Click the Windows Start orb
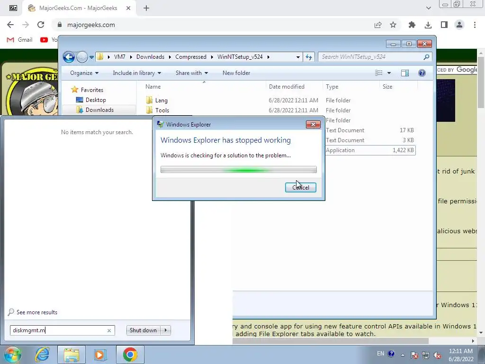The height and width of the screenshot is (364, 485). pos(12,355)
